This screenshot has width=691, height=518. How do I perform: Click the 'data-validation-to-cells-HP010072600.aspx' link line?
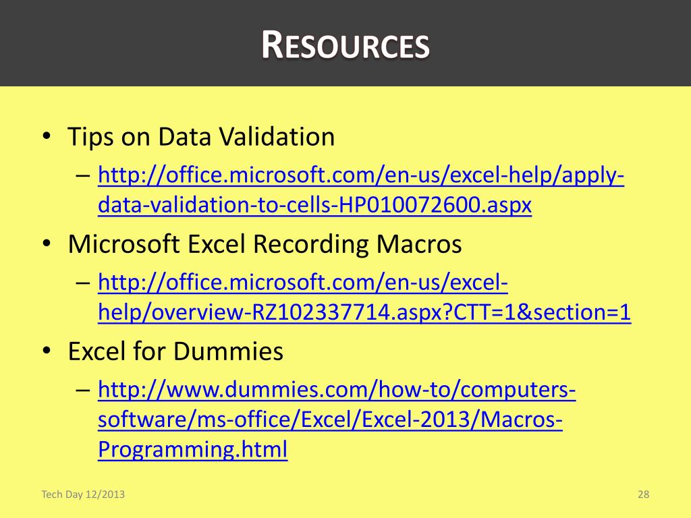tap(314, 205)
